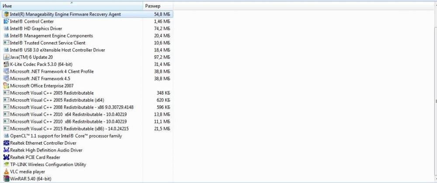This screenshot has width=437, height=183.
Task: Click the Visual C++ 2010 x86 Redistributable icon
Action: (x=6, y=122)
